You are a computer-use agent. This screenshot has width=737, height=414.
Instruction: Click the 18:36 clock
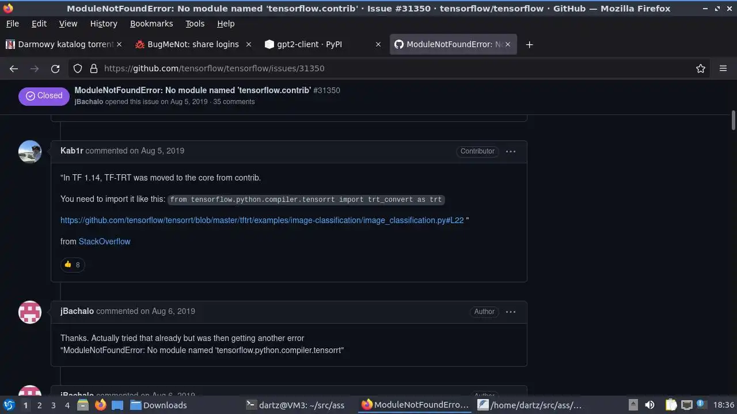click(723, 405)
